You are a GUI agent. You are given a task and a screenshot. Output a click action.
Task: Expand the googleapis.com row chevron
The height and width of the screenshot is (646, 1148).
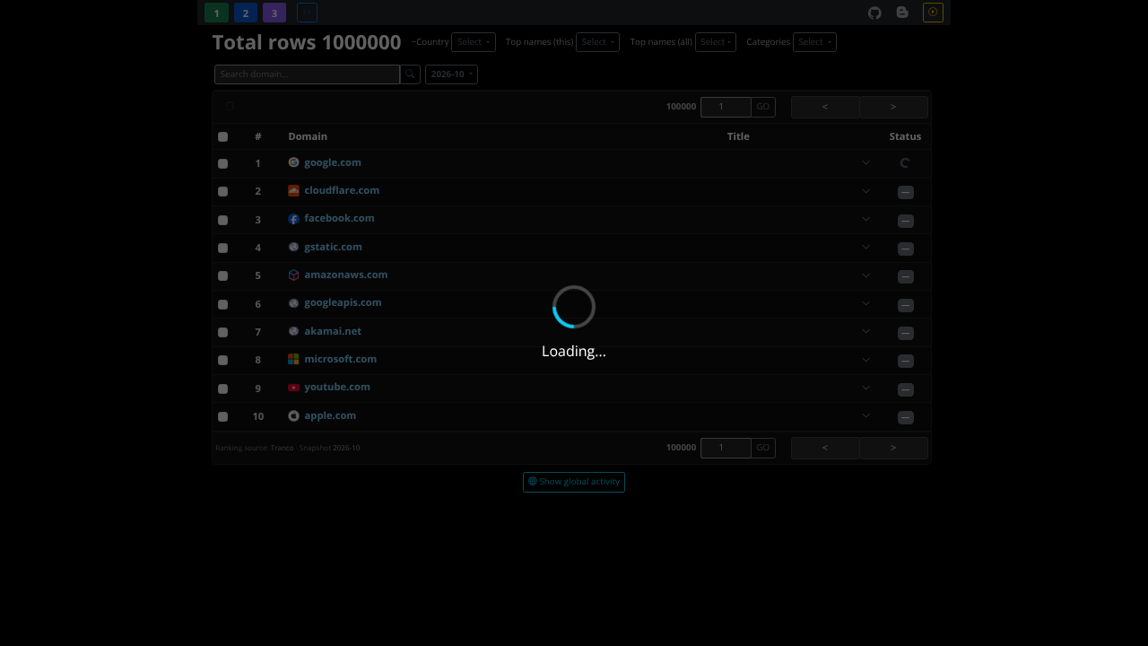tap(865, 303)
